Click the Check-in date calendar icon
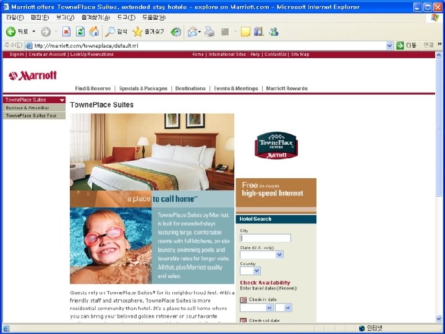This screenshot has width=445, height=334. tap(244, 300)
